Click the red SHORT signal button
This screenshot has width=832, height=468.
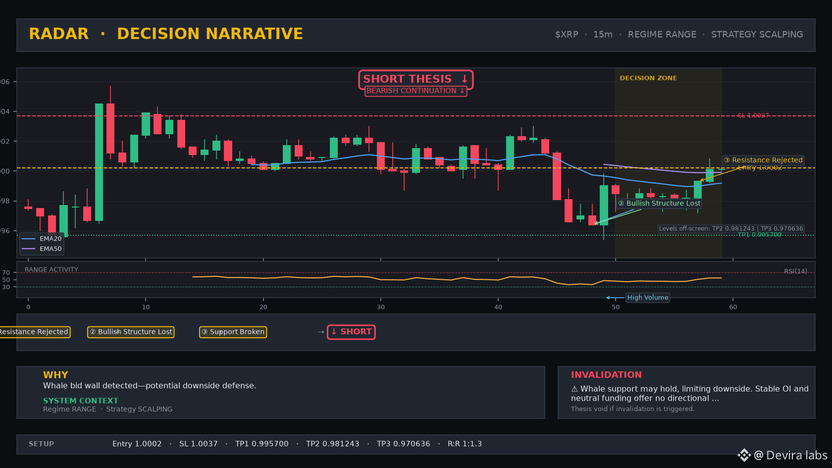pyautogui.click(x=351, y=332)
